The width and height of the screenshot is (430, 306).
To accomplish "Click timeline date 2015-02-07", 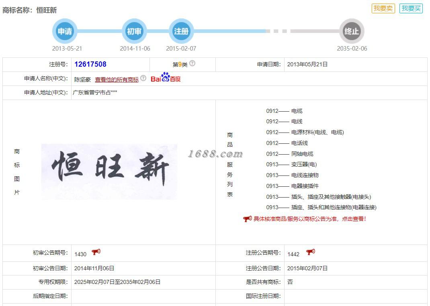I will point(181,49).
